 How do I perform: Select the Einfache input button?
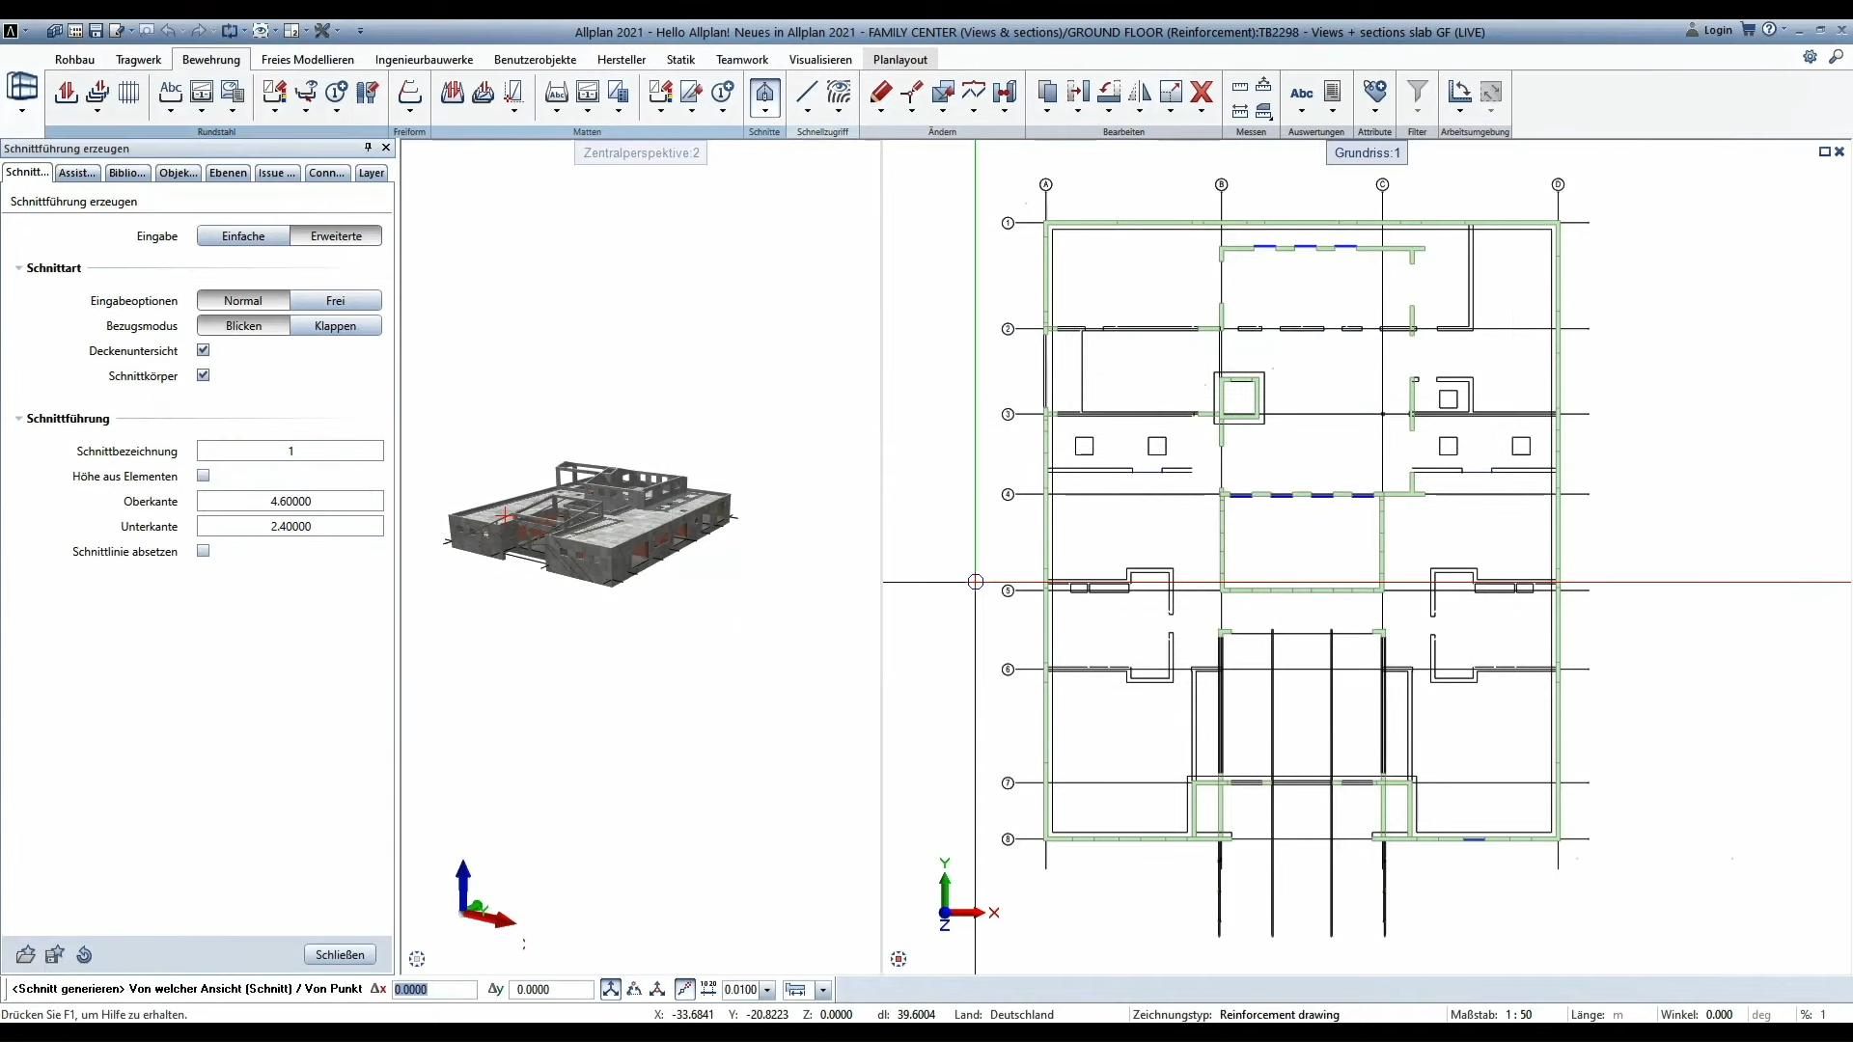(x=242, y=235)
